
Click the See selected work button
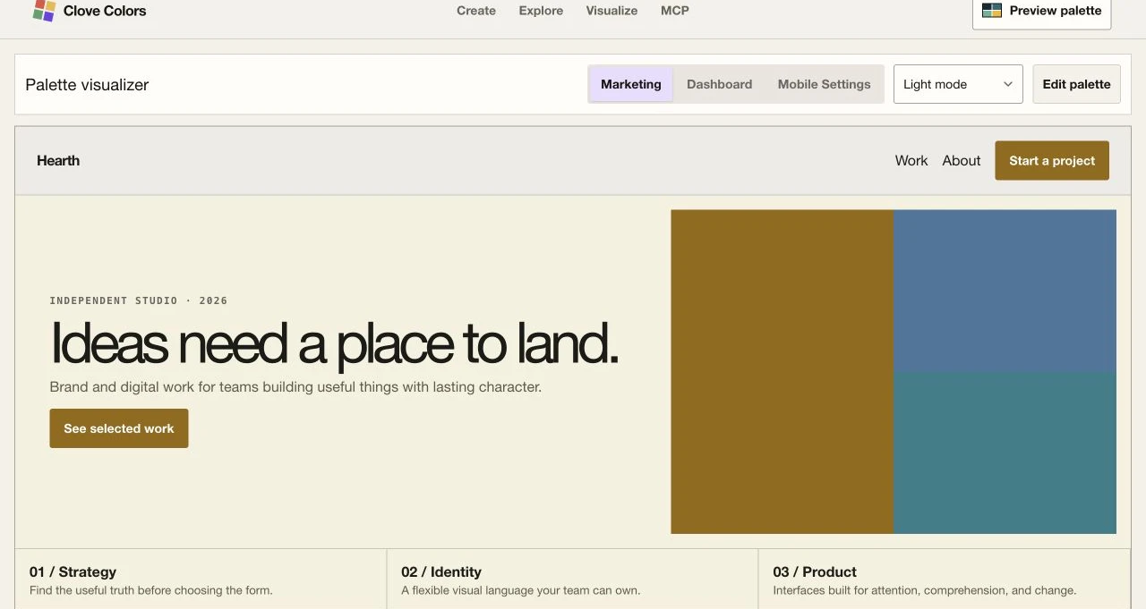119,428
